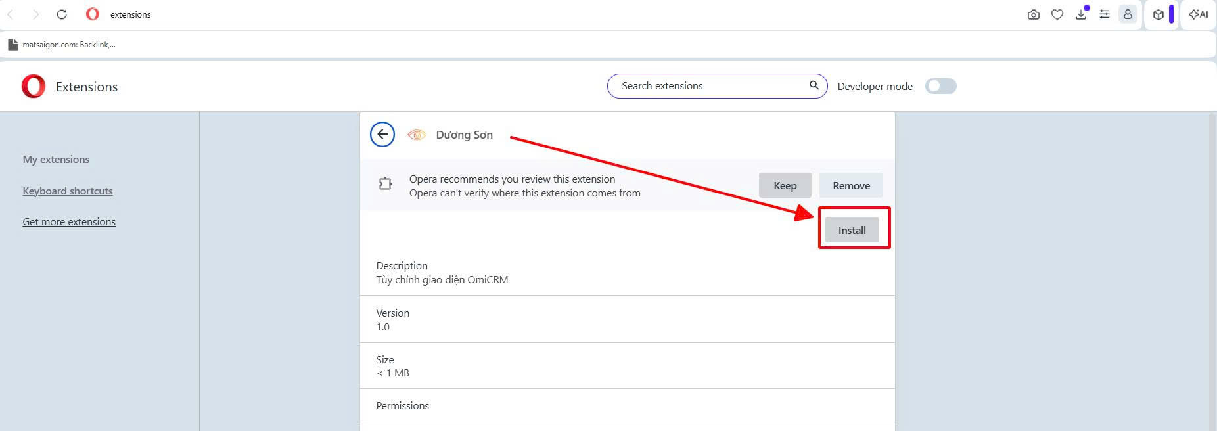Click the 'Tùy chỉnh giao diện OmiCRM' description
The height and width of the screenshot is (431, 1217).
click(442, 280)
